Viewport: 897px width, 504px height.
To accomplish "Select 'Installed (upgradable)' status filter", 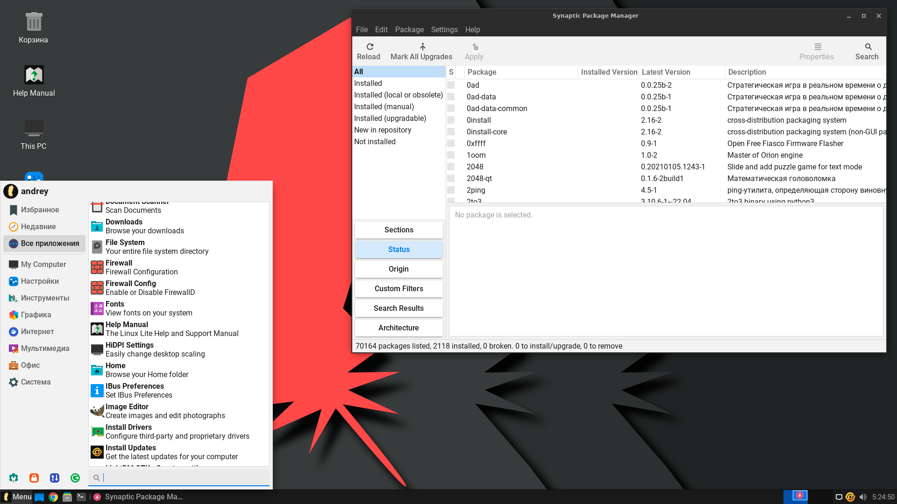I will pos(390,118).
